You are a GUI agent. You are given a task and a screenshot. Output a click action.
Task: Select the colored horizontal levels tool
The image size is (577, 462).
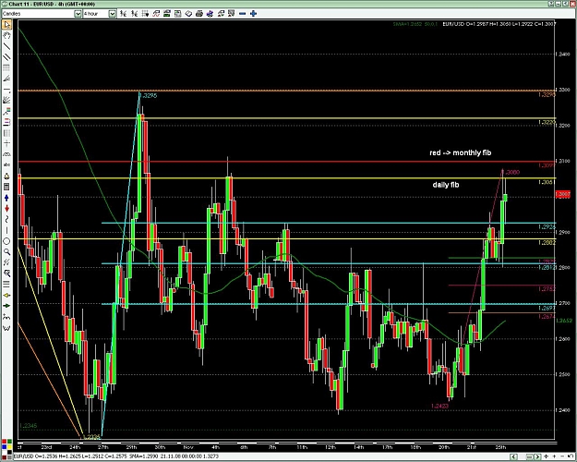click(6, 122)
